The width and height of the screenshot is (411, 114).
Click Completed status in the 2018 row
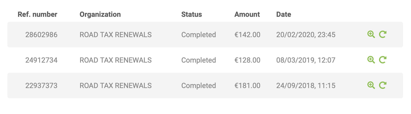(199, 85)
